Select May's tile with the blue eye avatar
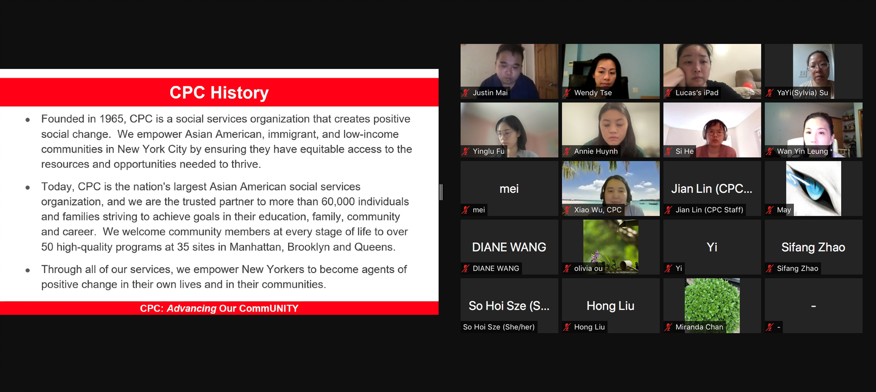The image size is (876, 392). [x=813, y=187]
